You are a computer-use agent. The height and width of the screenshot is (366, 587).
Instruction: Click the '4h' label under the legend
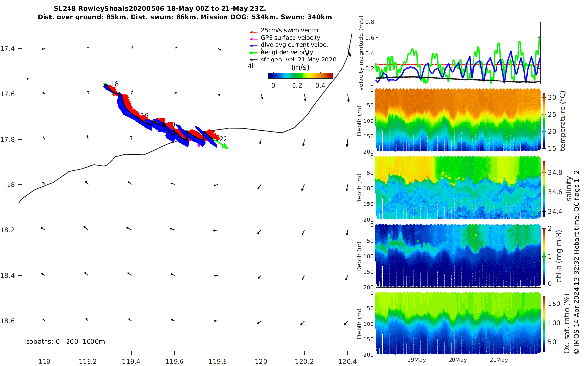coord(252,66)
